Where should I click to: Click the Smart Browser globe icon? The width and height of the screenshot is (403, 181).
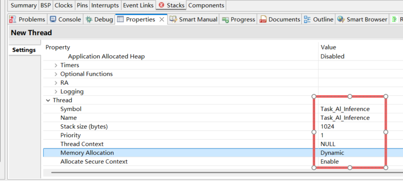point(341,19)
